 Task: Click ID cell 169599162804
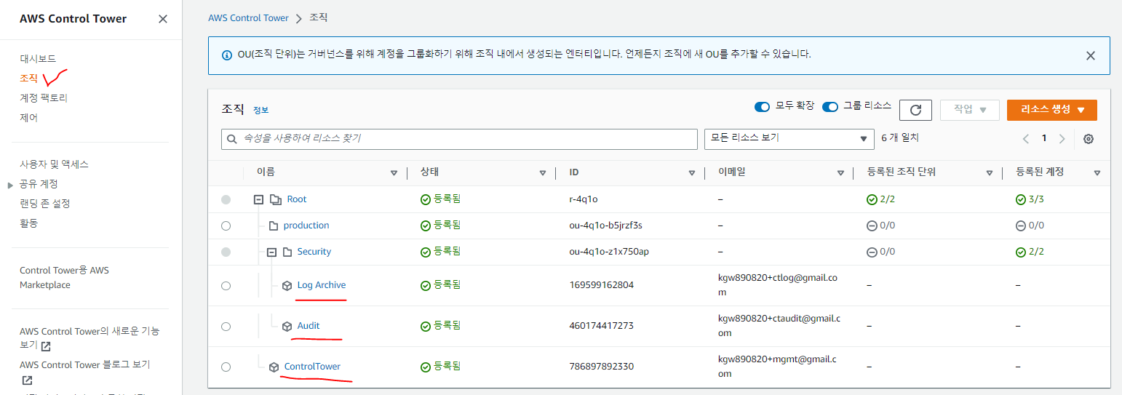[x=602, y=285]
